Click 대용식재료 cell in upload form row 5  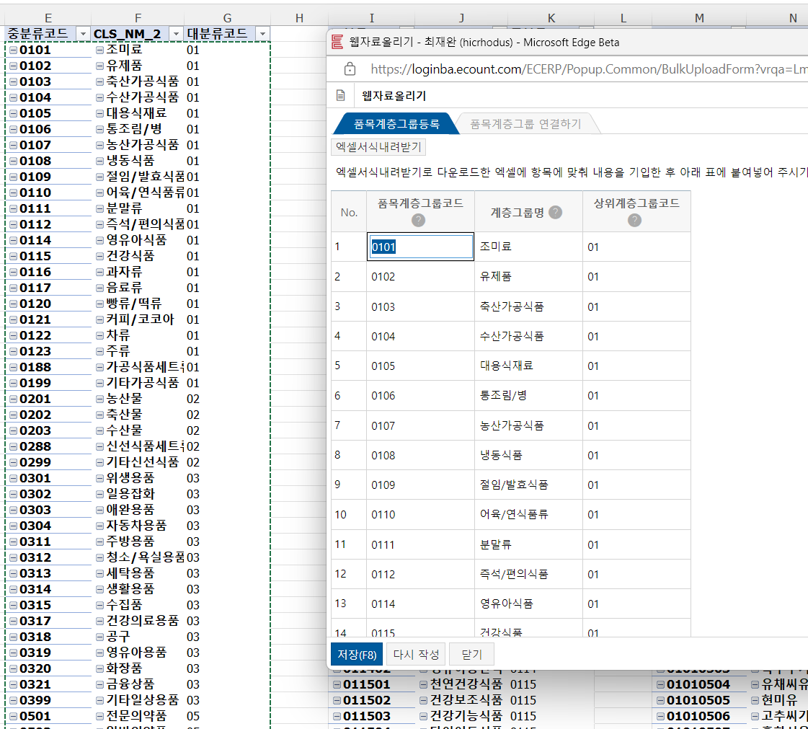click(x=529, y=366)
